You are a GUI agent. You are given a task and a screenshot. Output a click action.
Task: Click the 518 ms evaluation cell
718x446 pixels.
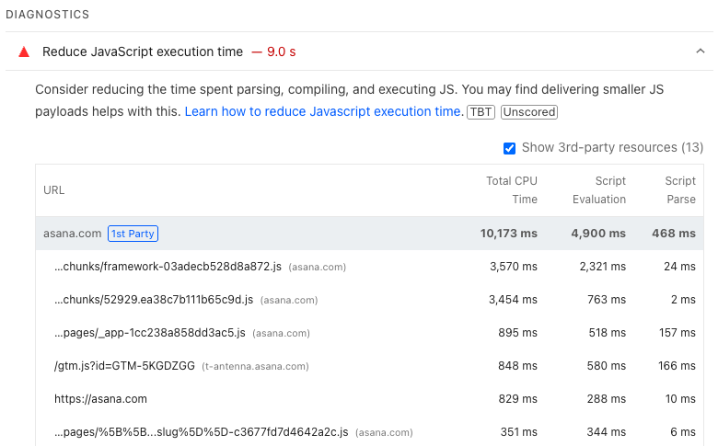pyautogui.click(x=608, y=333)
